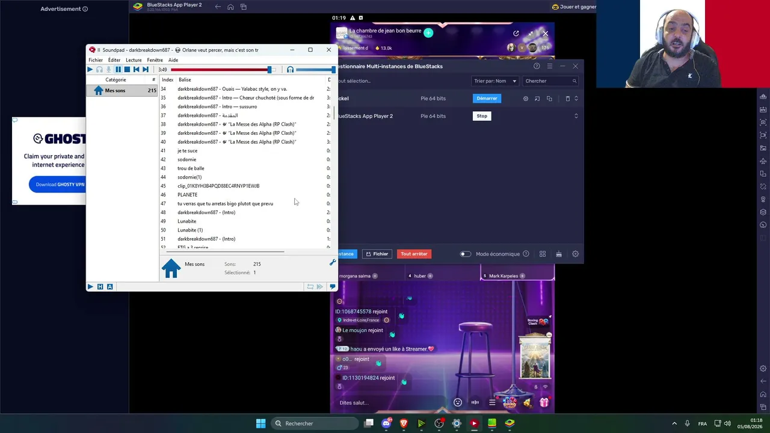Open 'Trier par: Nom' sort dropdown
This screenshot has height=433, width=770.
click(x=495, y=81)
